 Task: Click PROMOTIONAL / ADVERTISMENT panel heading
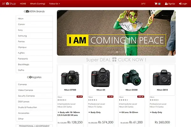point(34,126)
